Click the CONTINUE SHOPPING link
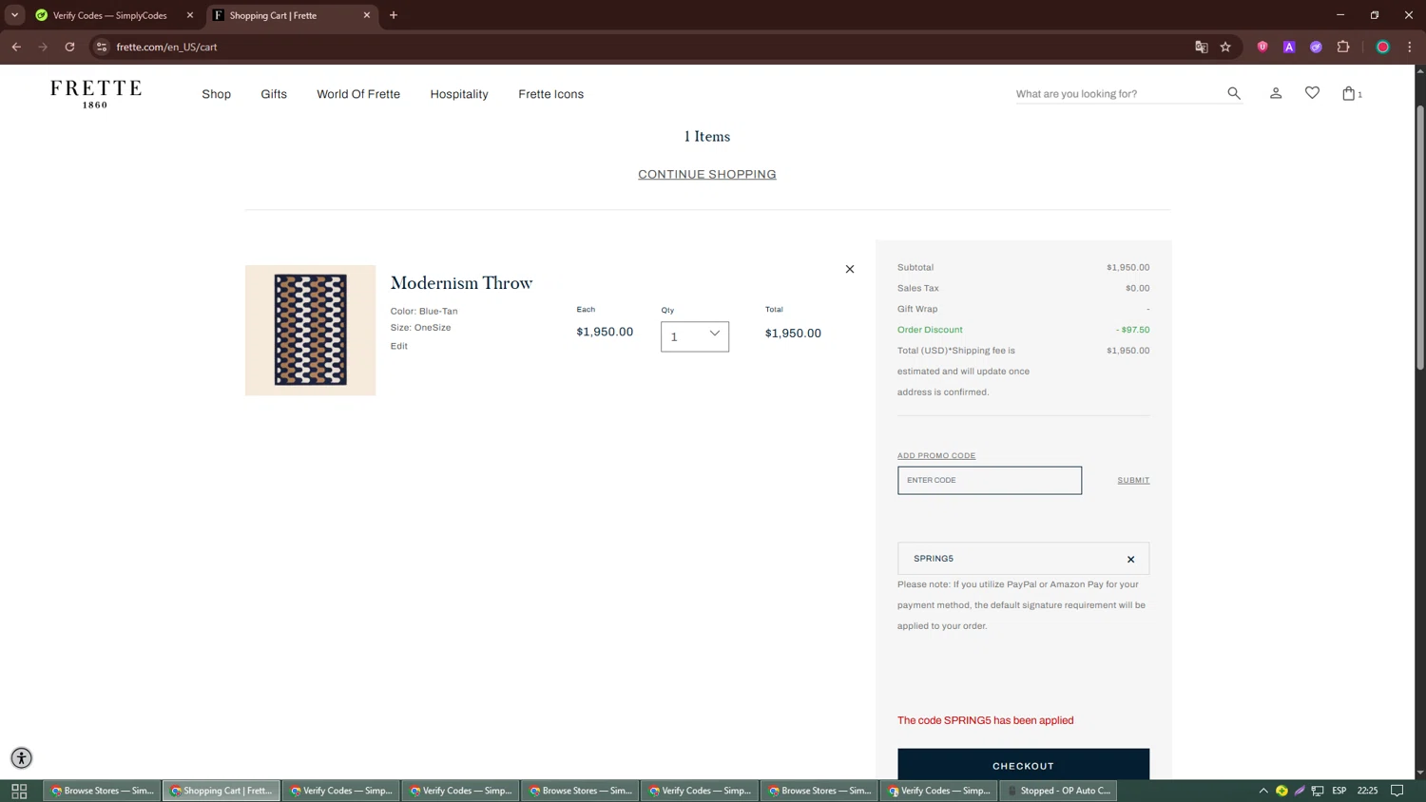Viewport: 1426px width, 802px height. [707, 174]
